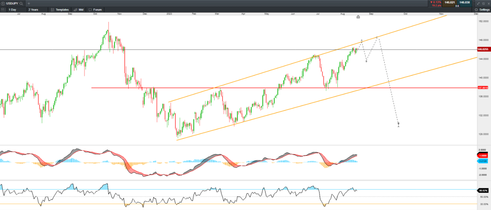Toggle the Mid price type button

[78, 10]
